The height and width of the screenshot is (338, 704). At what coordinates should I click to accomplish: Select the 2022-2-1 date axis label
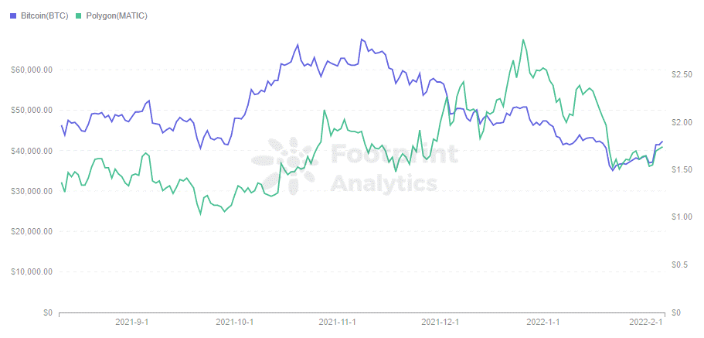[645, 322]
